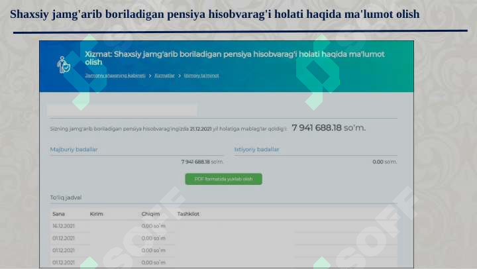Click the Majburiy badallar amount 7 941 688.18 so'm
The width and height of the screenshot is (477, 269).
202,162
